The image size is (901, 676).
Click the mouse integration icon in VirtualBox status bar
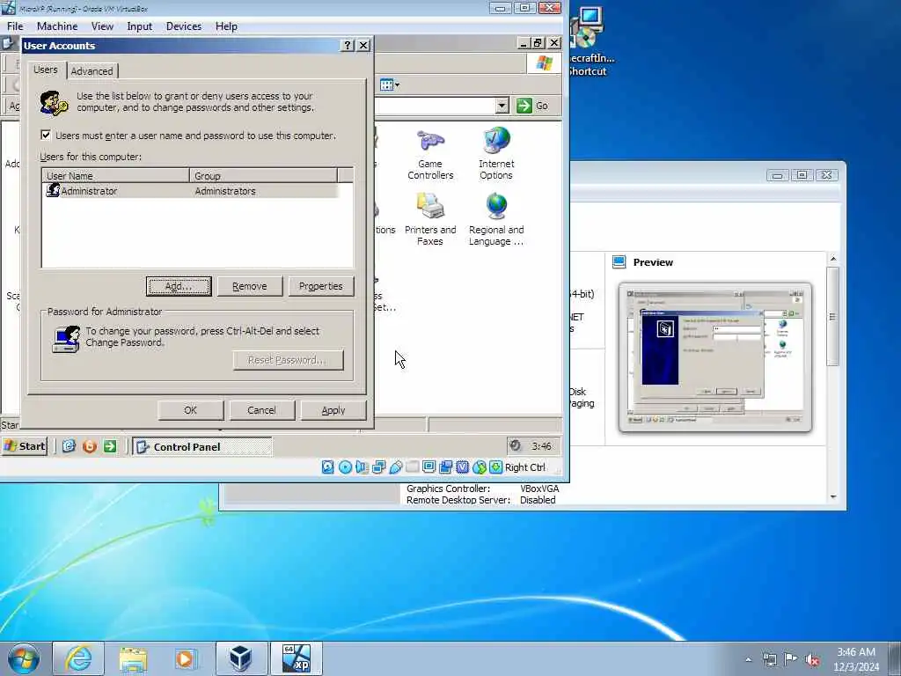(x=480, y=467)
